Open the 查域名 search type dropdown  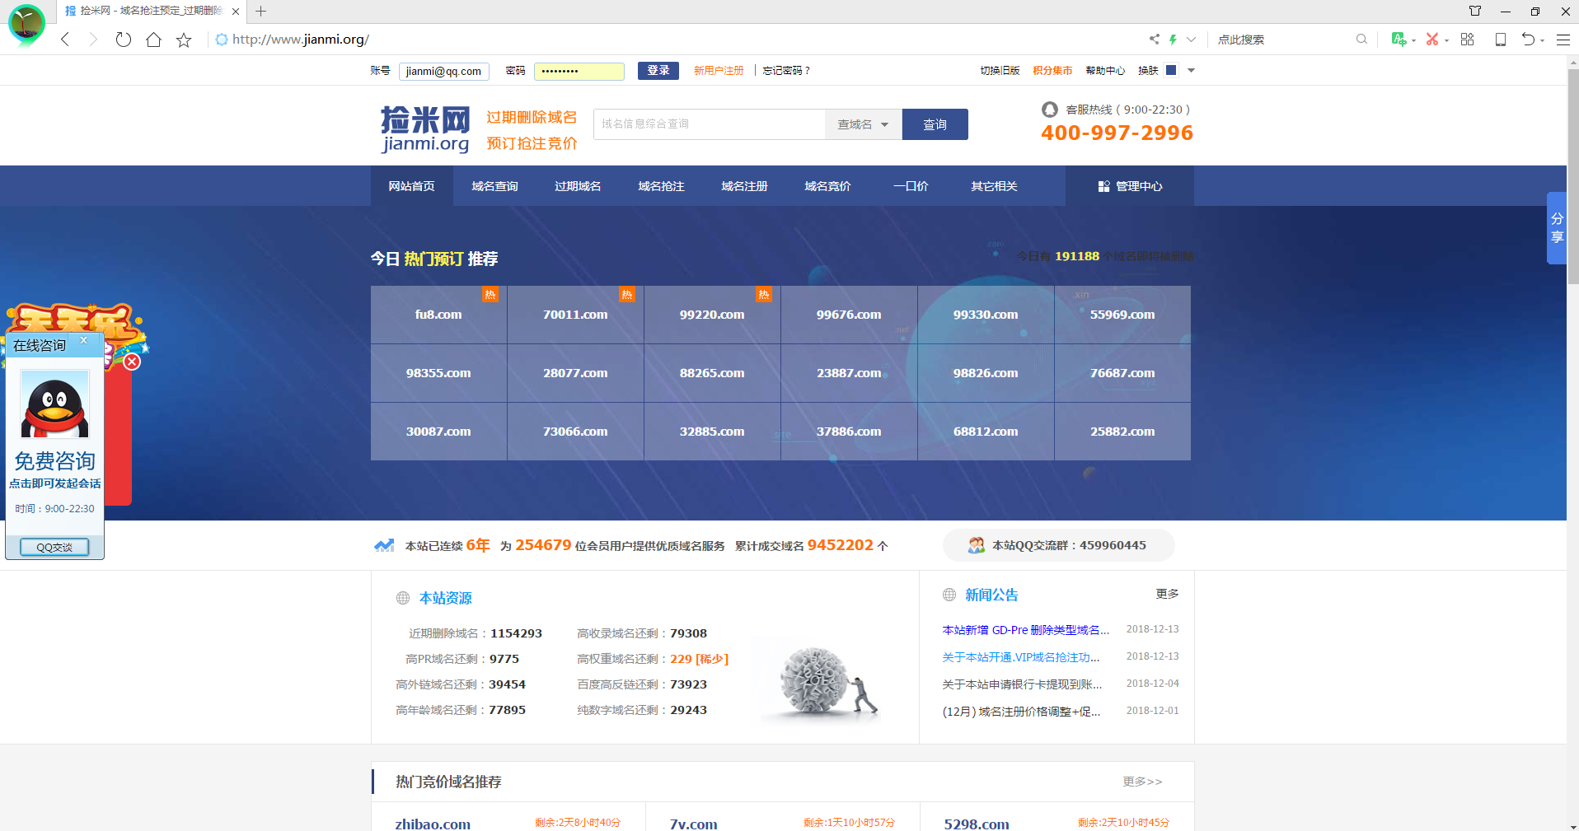863,124
